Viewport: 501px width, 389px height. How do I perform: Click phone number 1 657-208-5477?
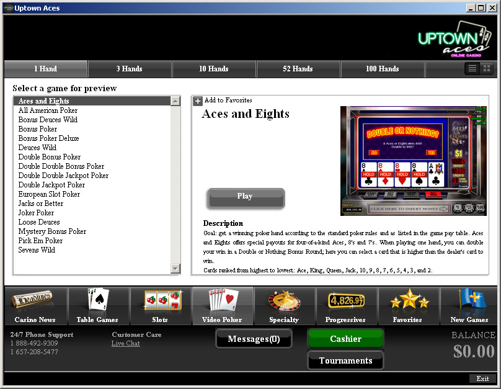point(34,352)
